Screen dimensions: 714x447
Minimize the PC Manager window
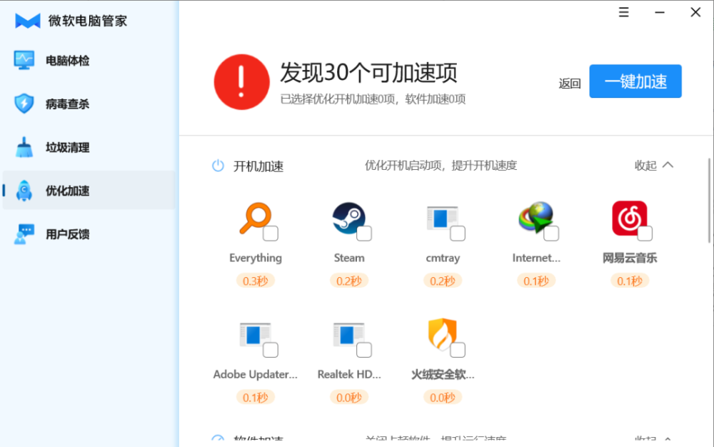coord(659,12)
